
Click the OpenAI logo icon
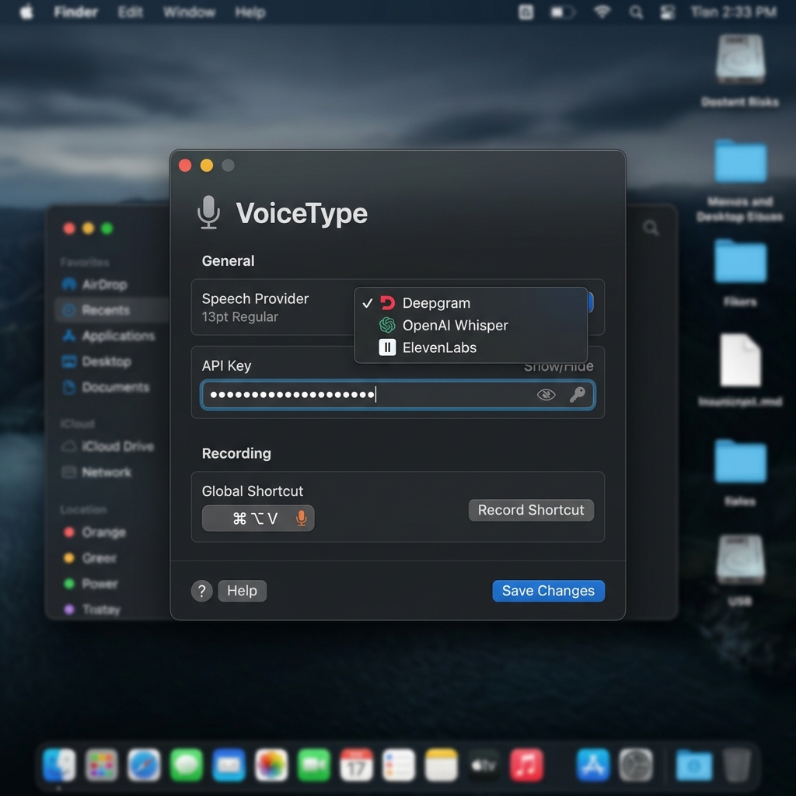[x=388, y=326]
